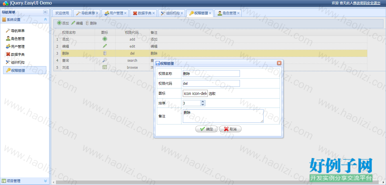Open 数据字典 in the sidebar menu
Viewport: 386px width, 185px height.
[18, 54]
